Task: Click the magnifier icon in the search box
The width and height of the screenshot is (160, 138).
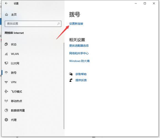Action: 59,24
